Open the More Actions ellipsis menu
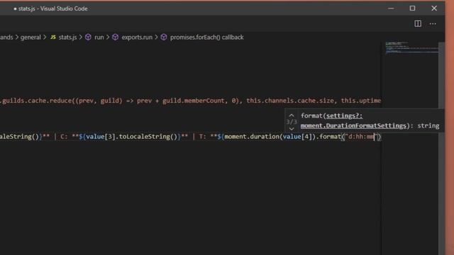 [x=433, y=24]
